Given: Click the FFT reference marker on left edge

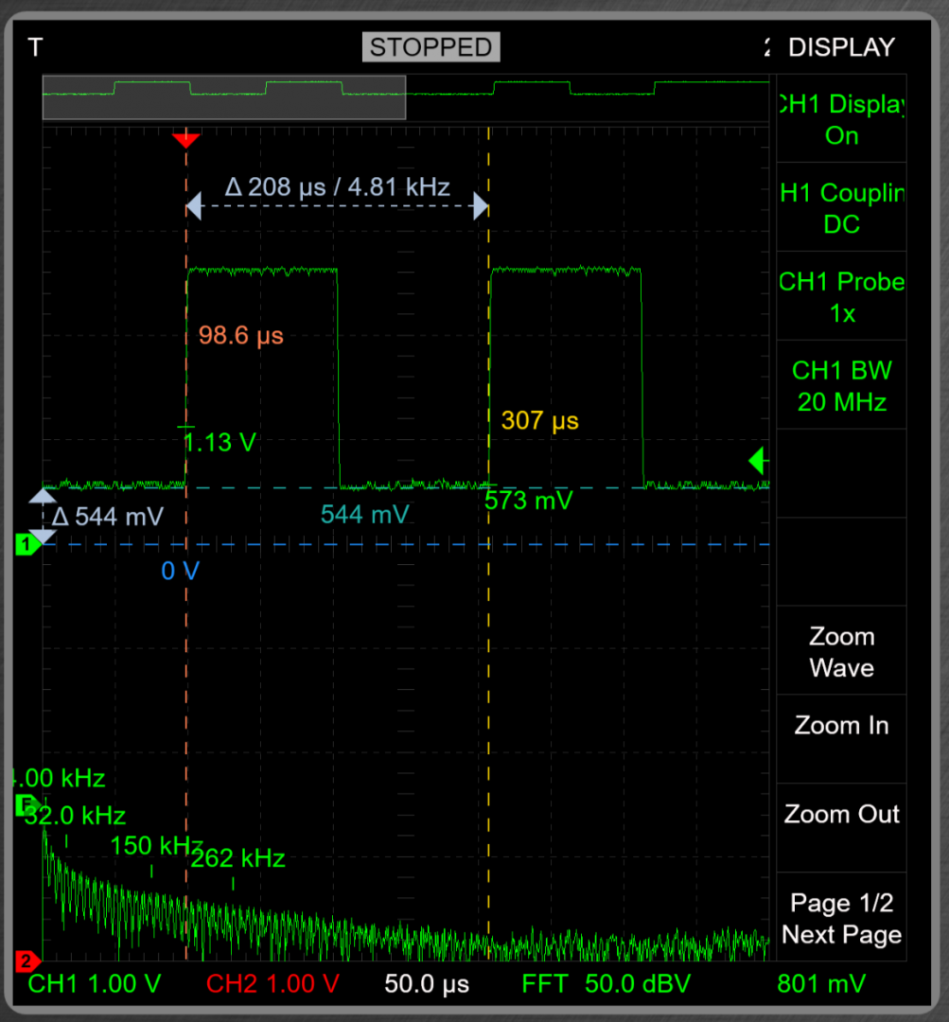Looking at the screenshot, I should pos(24,805).
